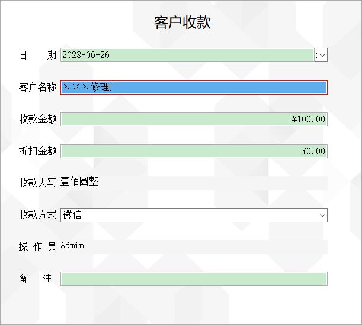Image resolution: width=362 pixels, height=325 pixels.
Task: Select the 壹佰圆整 amount-in-words text
Action: tap(79, 181)
